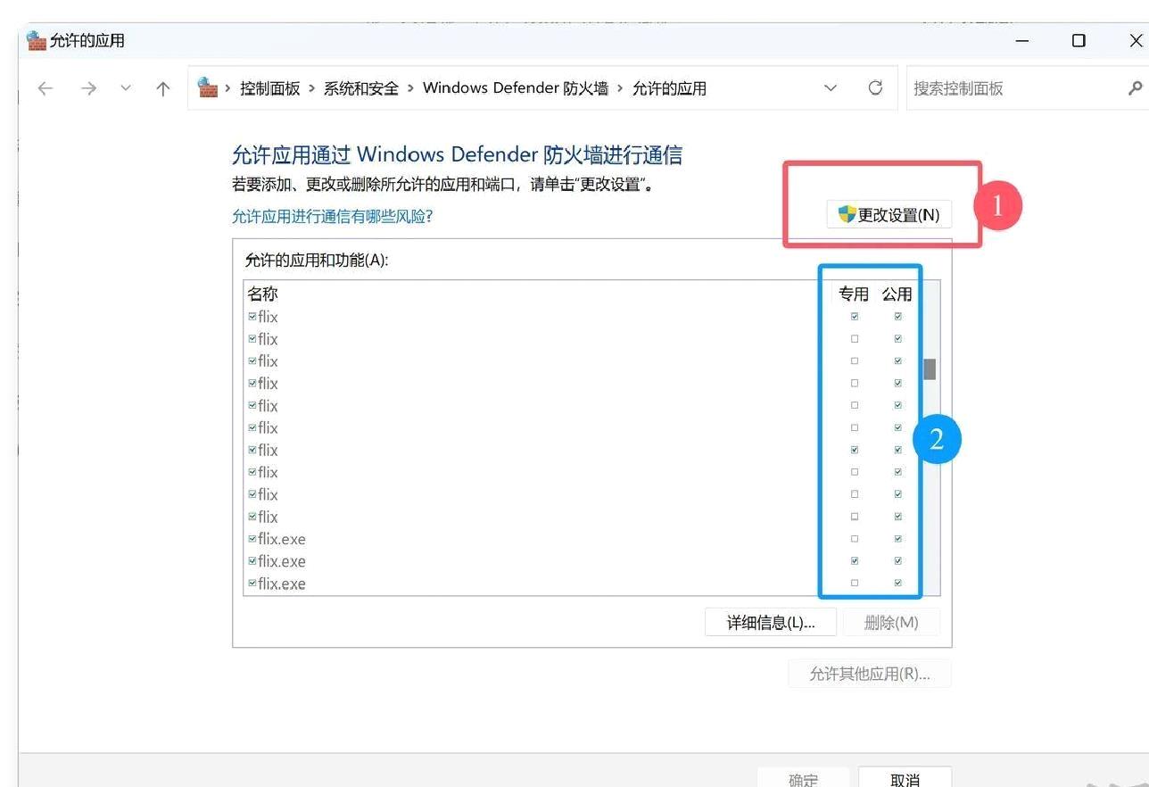Expand the chevron before 控制面板 in breadcrumb
1149x787 pixels.
tap(228, 88)
